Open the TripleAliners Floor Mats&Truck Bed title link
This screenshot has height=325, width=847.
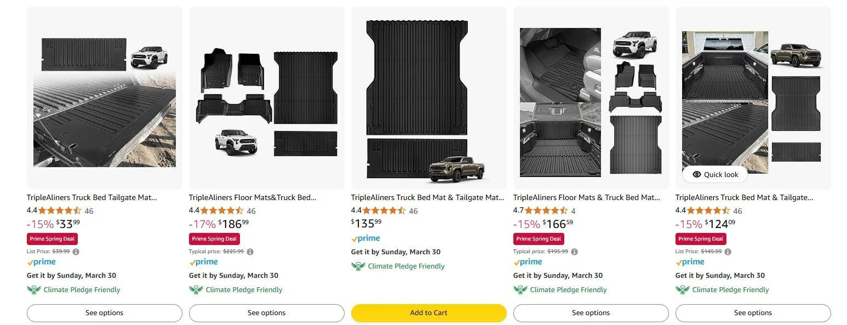(x=252, y=197)
